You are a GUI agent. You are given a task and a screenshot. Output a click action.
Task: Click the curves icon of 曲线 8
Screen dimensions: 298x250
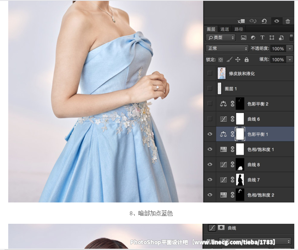pyautogui.click(x=224, y=164)
